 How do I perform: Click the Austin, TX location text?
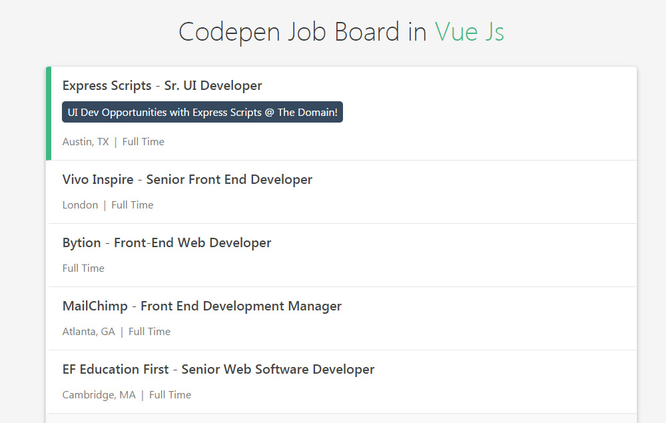click(x=85, y=141)
